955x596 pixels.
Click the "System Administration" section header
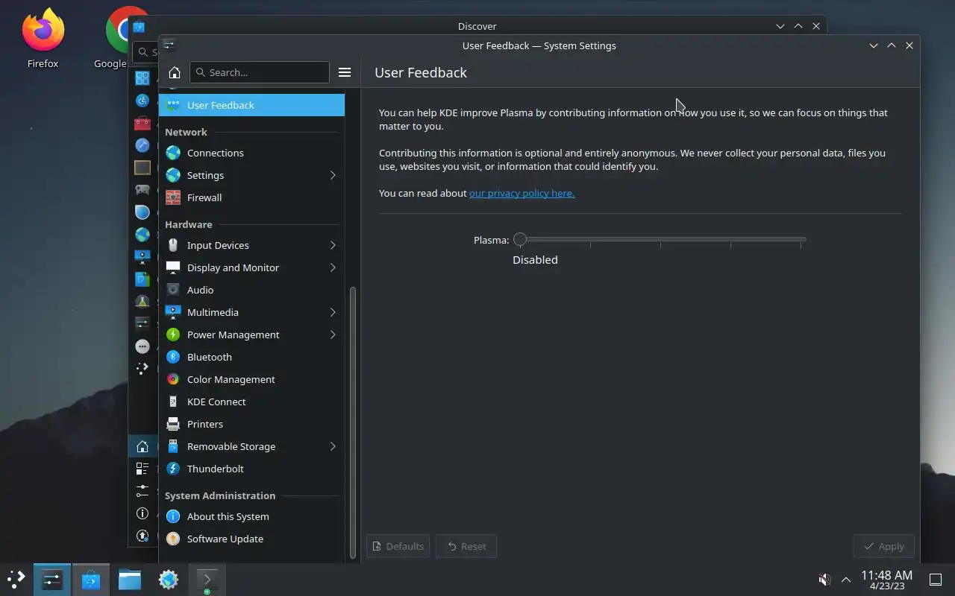[x=220, y=495]
